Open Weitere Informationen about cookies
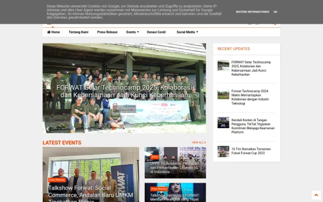Screen dimensions: 323x202 [252, 12]
